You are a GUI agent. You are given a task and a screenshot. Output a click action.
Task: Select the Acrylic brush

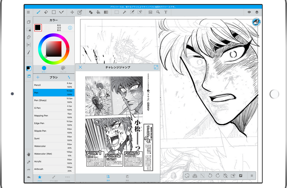pyautogui.click(x=53, y=162)
